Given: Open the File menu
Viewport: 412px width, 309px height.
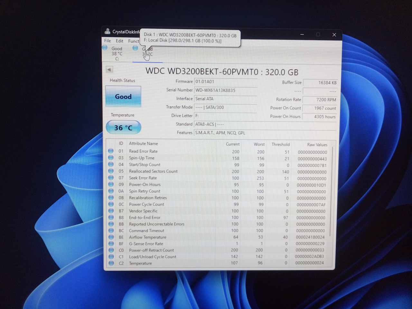Looking at the screenshot, I should click(108, 41).
